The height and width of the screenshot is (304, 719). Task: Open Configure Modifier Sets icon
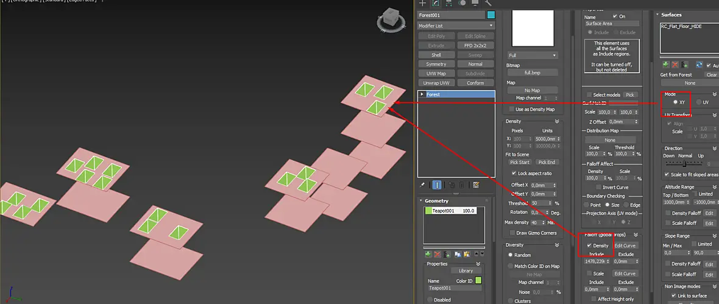coord(476,185)
